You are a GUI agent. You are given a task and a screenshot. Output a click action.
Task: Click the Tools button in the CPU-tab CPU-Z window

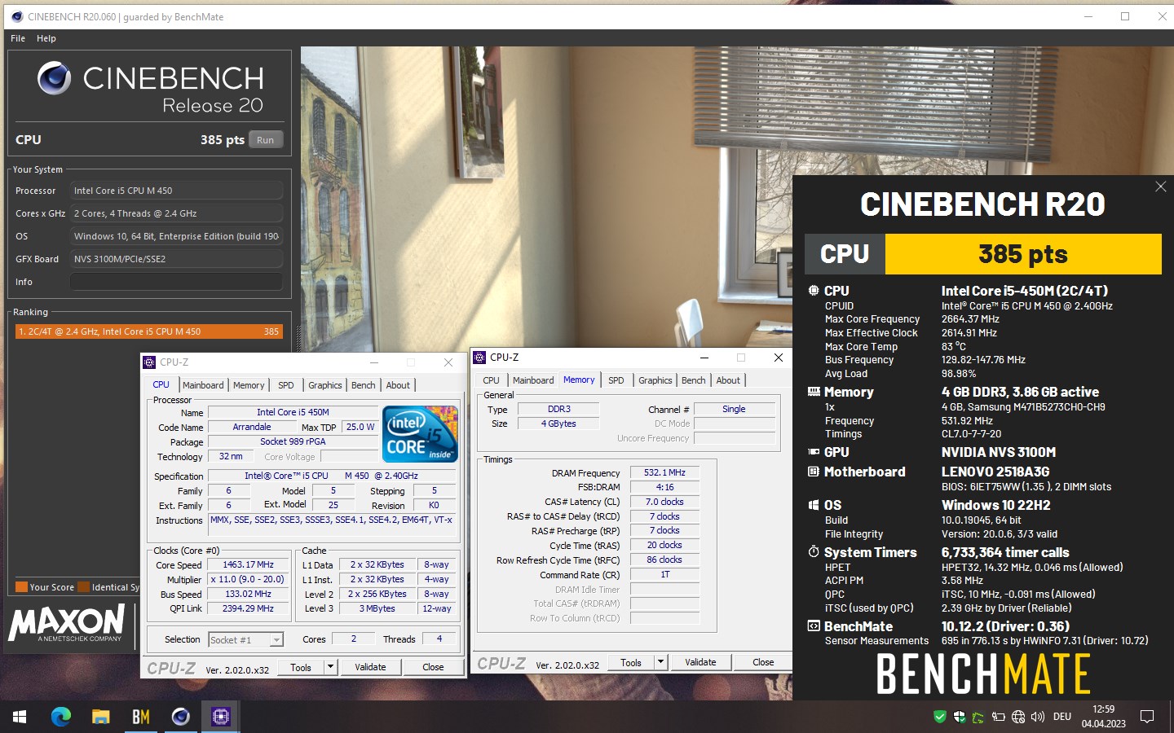point(301,667)
